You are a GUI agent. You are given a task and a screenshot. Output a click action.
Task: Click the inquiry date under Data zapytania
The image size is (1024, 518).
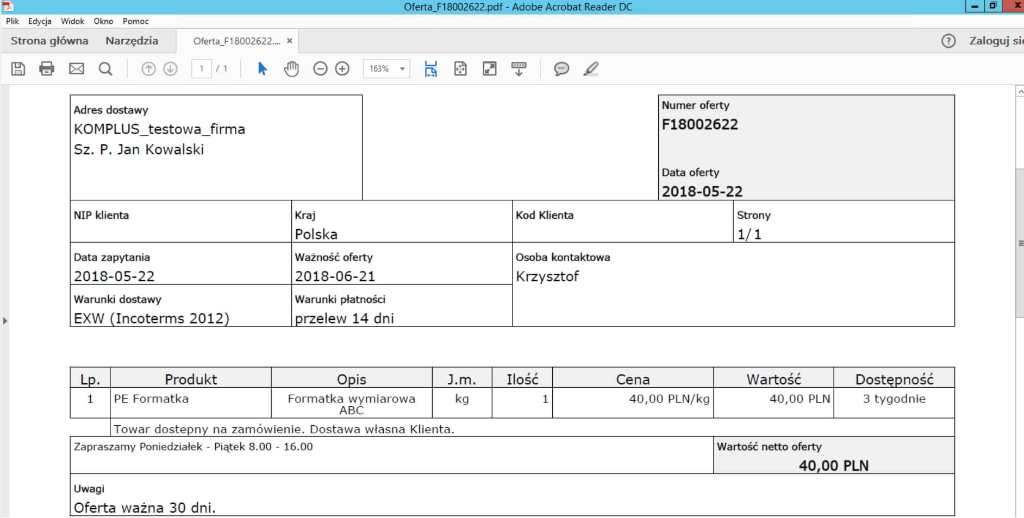point(114,276)
